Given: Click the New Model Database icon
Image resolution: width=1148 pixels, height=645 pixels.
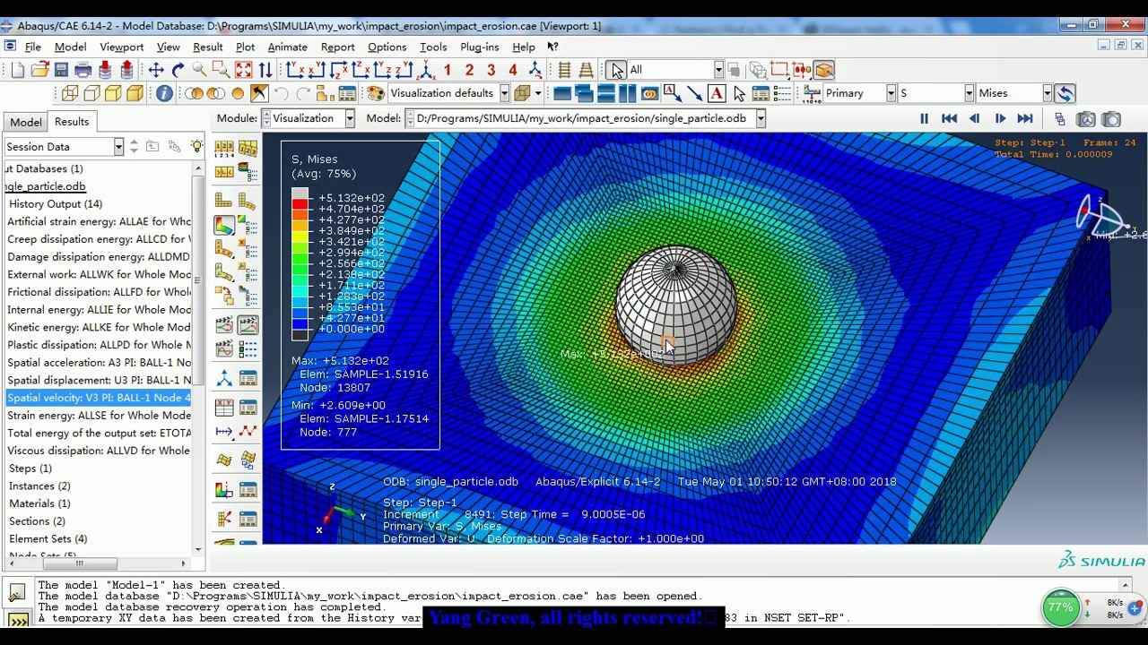Looking at the screenshot, I should pos(18,70).
